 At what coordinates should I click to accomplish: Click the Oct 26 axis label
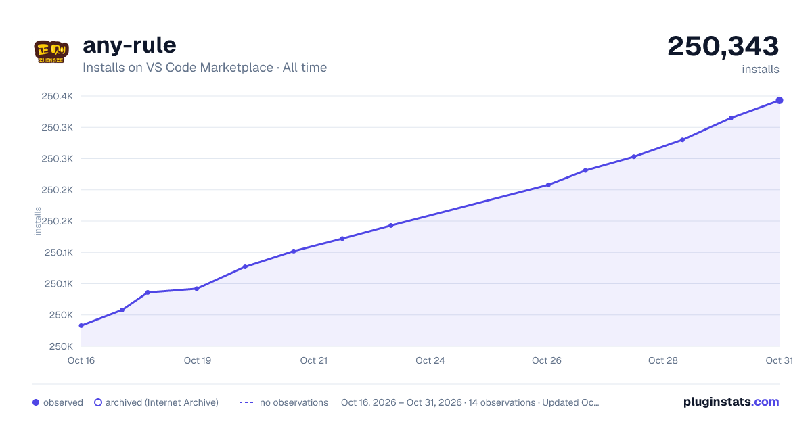[x=547, y=360]
